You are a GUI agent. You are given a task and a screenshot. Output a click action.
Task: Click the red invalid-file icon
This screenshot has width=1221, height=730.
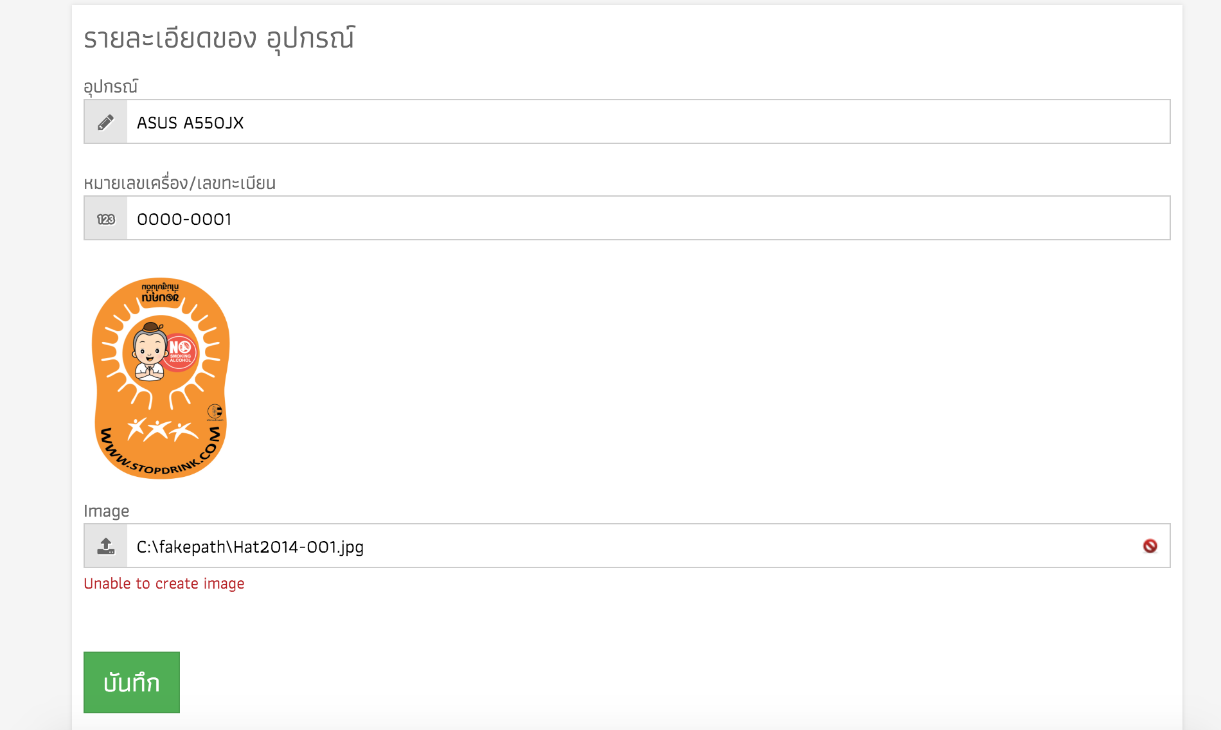pyautogui.click(x=1150, y=546)
